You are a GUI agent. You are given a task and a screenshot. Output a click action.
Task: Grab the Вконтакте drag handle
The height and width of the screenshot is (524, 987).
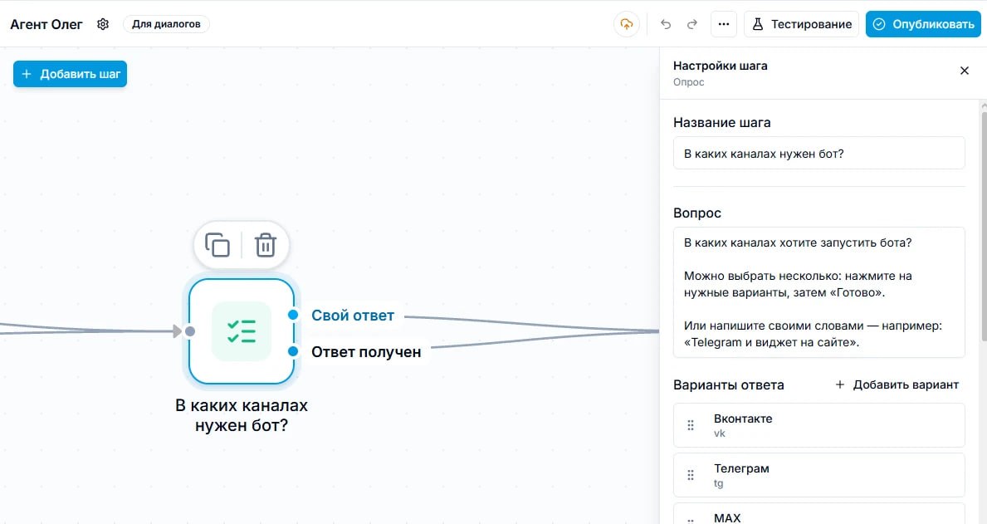click(691, 425)
